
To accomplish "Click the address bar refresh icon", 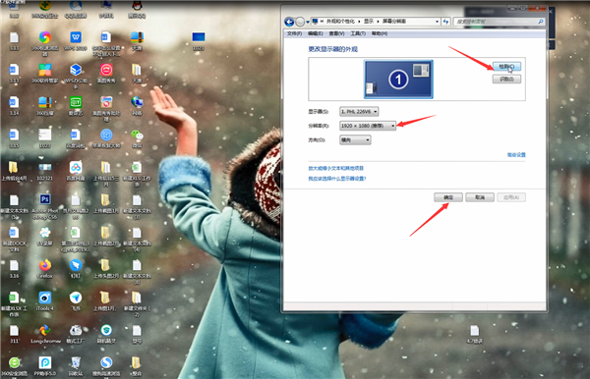I will (445, 22).
